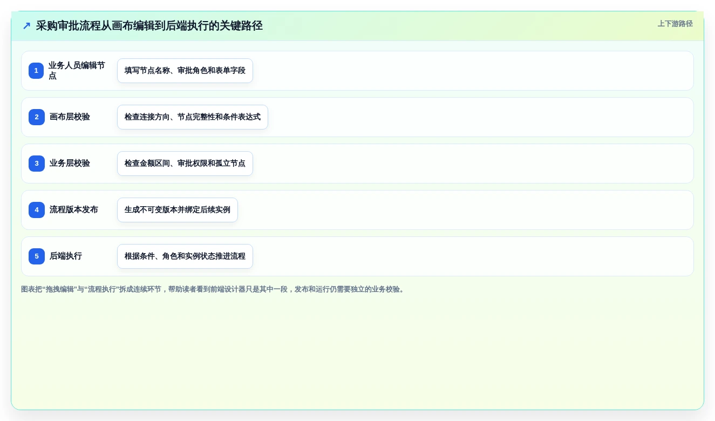715x421 pixels.
Task: Click step number badge 2
Action: [x=37, y=117]
